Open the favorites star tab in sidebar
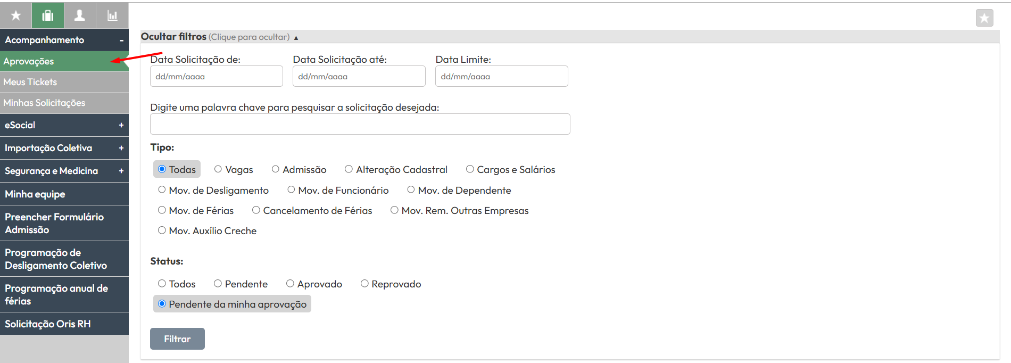1011x363 pixels. click(16, 15)
